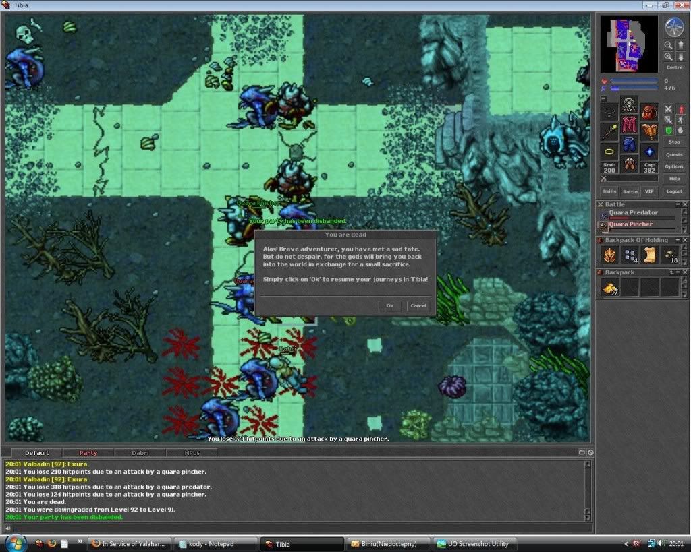
Task: Toggle chase opponent mode running figure
Action: point(681,120)
